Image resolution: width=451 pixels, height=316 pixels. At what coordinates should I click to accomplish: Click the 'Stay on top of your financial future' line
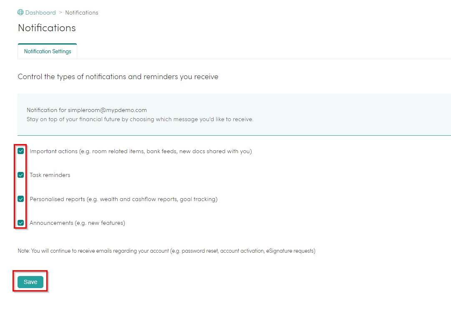coord(140,119)
